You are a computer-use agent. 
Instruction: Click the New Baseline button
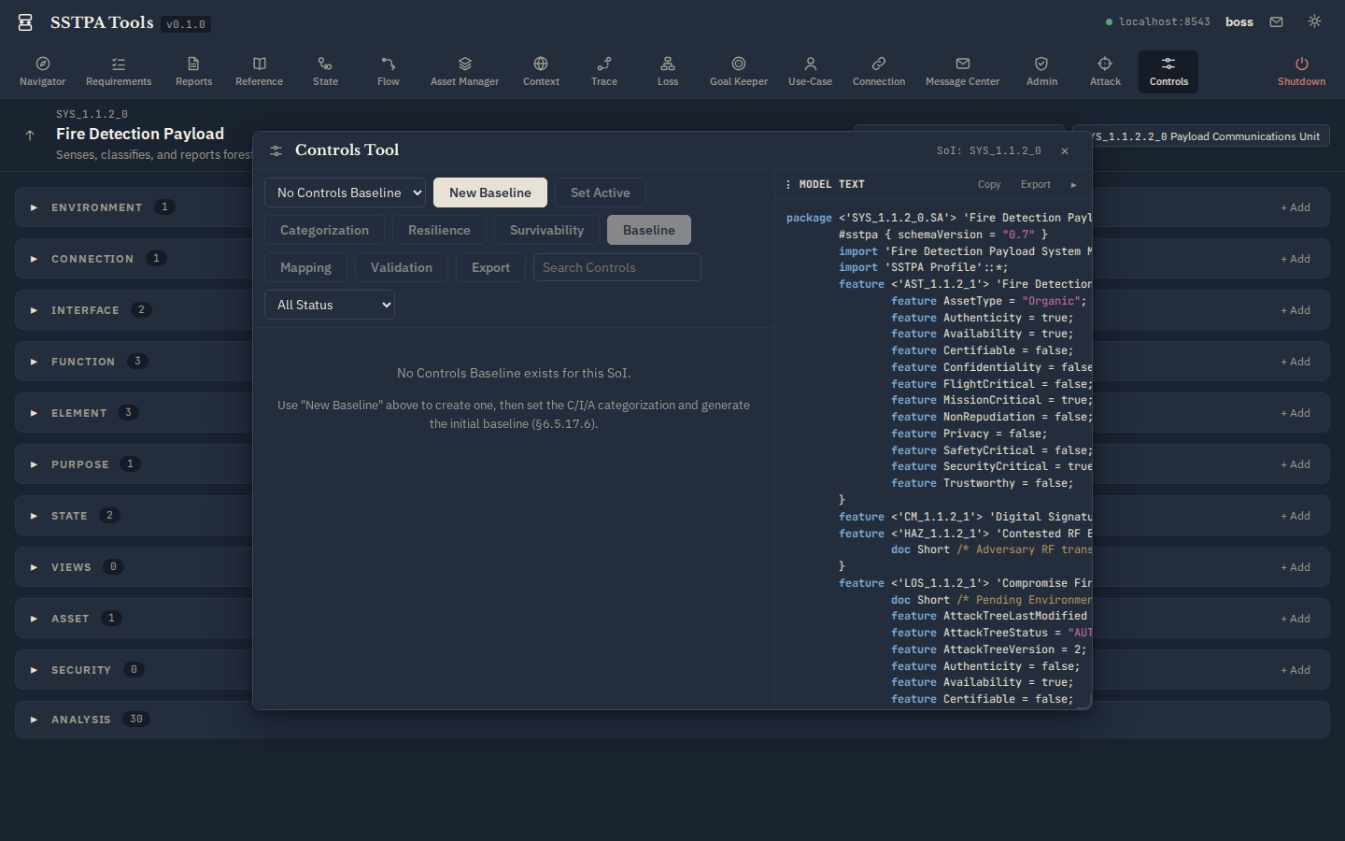pyautogui.click(x=490, y=192)
